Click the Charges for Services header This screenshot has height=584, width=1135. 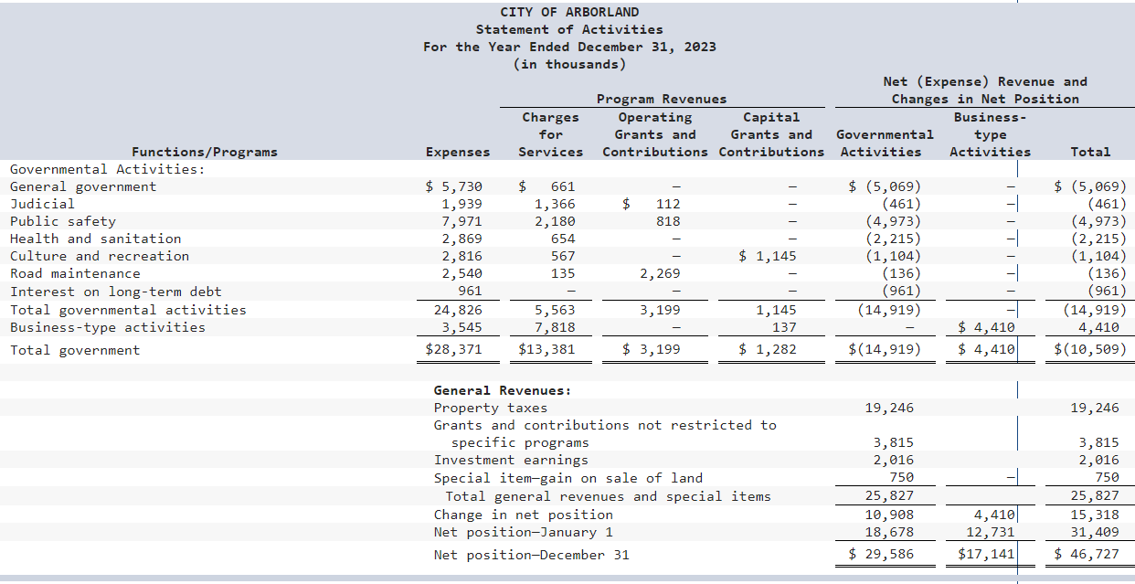550,134
